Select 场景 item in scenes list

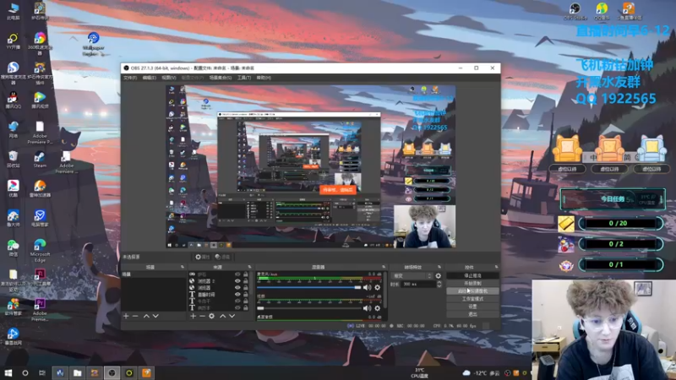coord(154,274)
